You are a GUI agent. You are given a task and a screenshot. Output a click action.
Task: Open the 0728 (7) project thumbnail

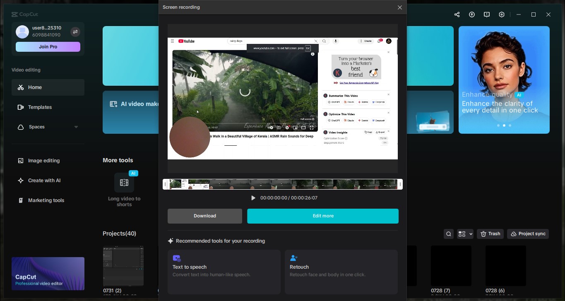click(451, 265)
